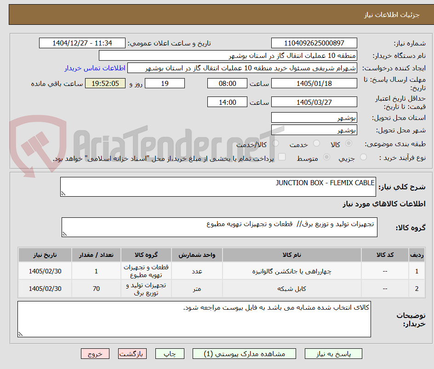434x369 pixels.
Task: Click the جزئیات اطلاعات نیاز page title
Action: point(392,15)
